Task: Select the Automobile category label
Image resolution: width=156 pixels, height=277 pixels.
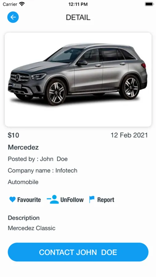Action: tap(23, 182)
